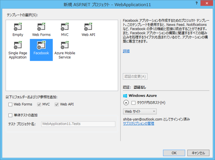The height and width of the screenshot is (160, 215).
Task: Confirm with the OK button
Action: coord(174,153)
